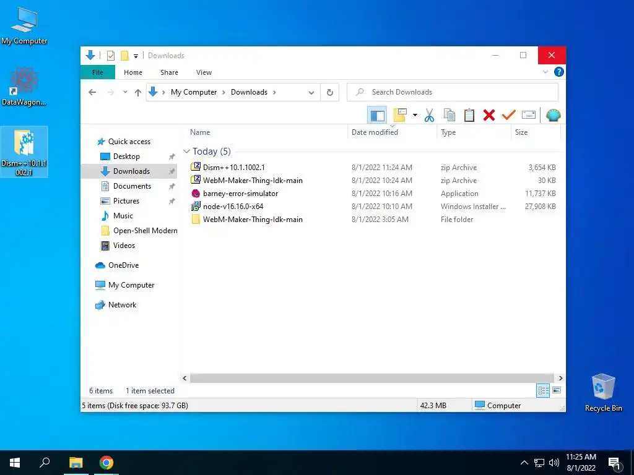Open the folder options toolbar icon
This screenshot has width=634, height=475.
400,115
